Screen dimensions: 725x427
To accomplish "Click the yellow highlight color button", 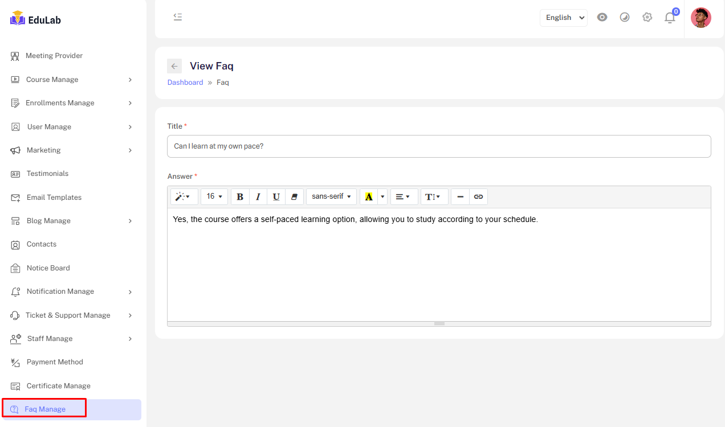I will pyautogui.click(x=369, y=197).
